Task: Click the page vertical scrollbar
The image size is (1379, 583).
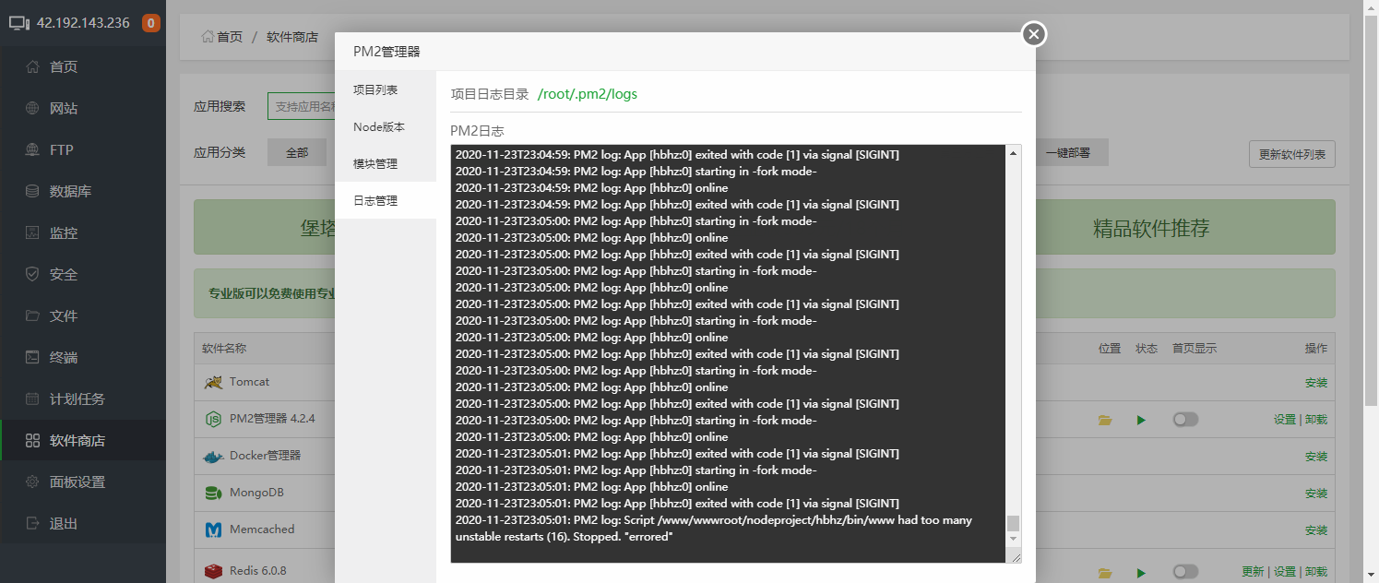Action: tap(1371, 209)
